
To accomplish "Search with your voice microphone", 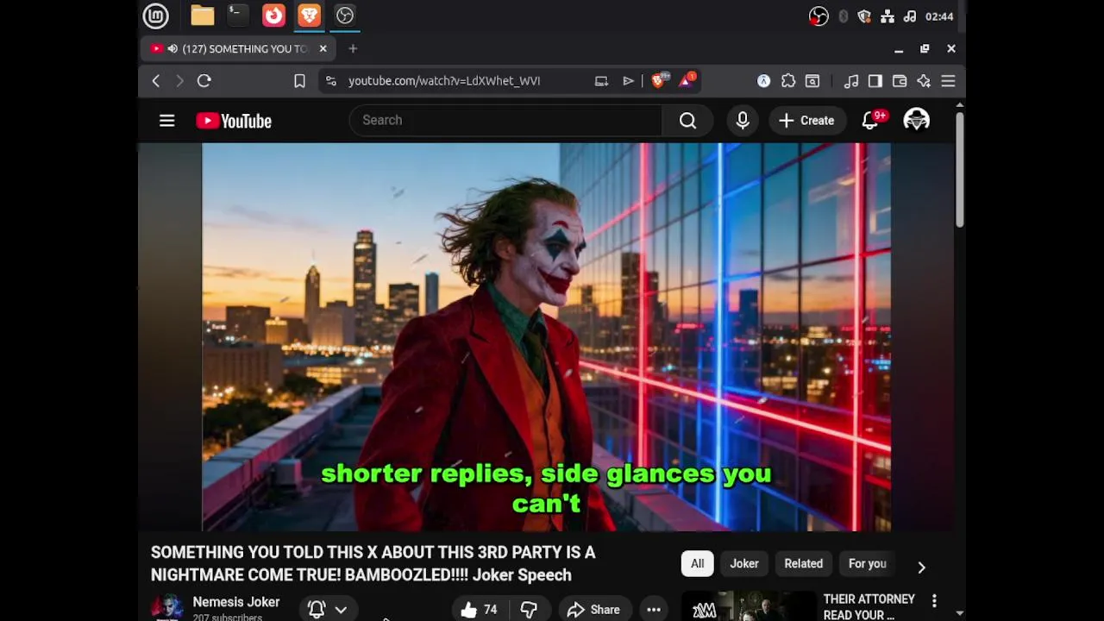I will pos(743,121).
